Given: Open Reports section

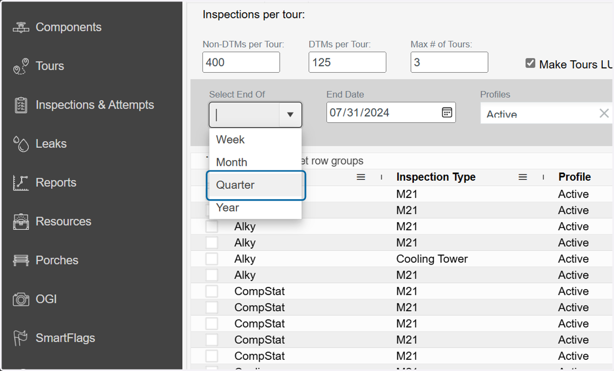Looking at the screenshot, I should [56, 183].
